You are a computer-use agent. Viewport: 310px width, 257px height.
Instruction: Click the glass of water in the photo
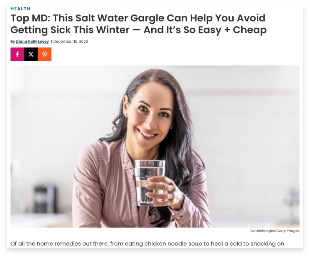[150, 183]
